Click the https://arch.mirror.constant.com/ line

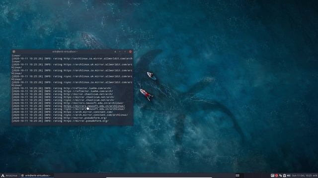pos(88,112)
